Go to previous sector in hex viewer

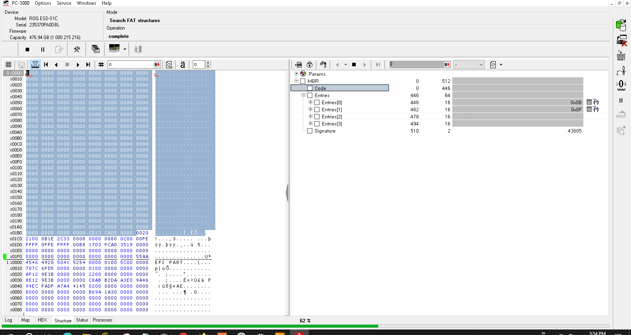pos(56,64)
